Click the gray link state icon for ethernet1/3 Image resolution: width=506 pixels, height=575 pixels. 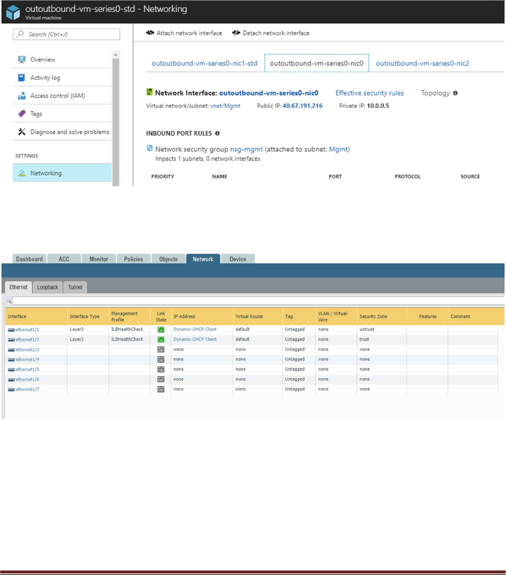point(161,350)
